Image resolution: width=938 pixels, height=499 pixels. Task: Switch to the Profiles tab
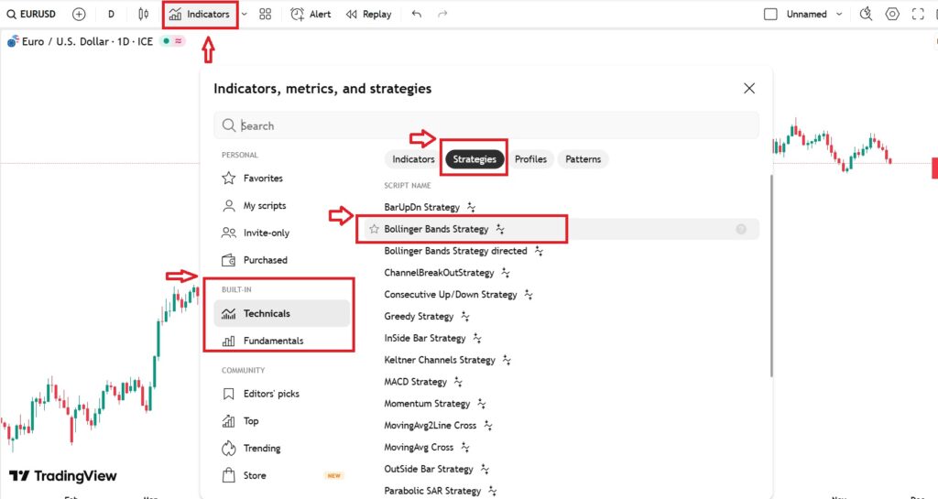(530, 159)
